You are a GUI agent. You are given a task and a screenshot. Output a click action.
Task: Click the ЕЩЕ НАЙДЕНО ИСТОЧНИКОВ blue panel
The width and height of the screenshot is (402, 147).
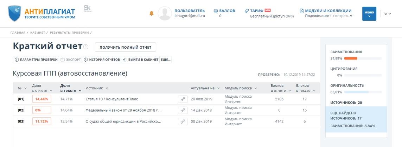[x=356, y=120]
